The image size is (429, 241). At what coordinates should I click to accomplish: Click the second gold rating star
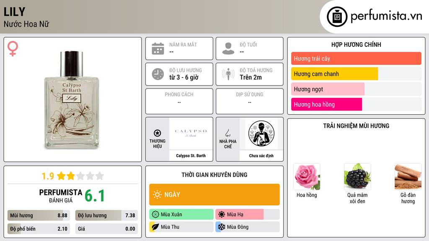[x=71, y=176]
